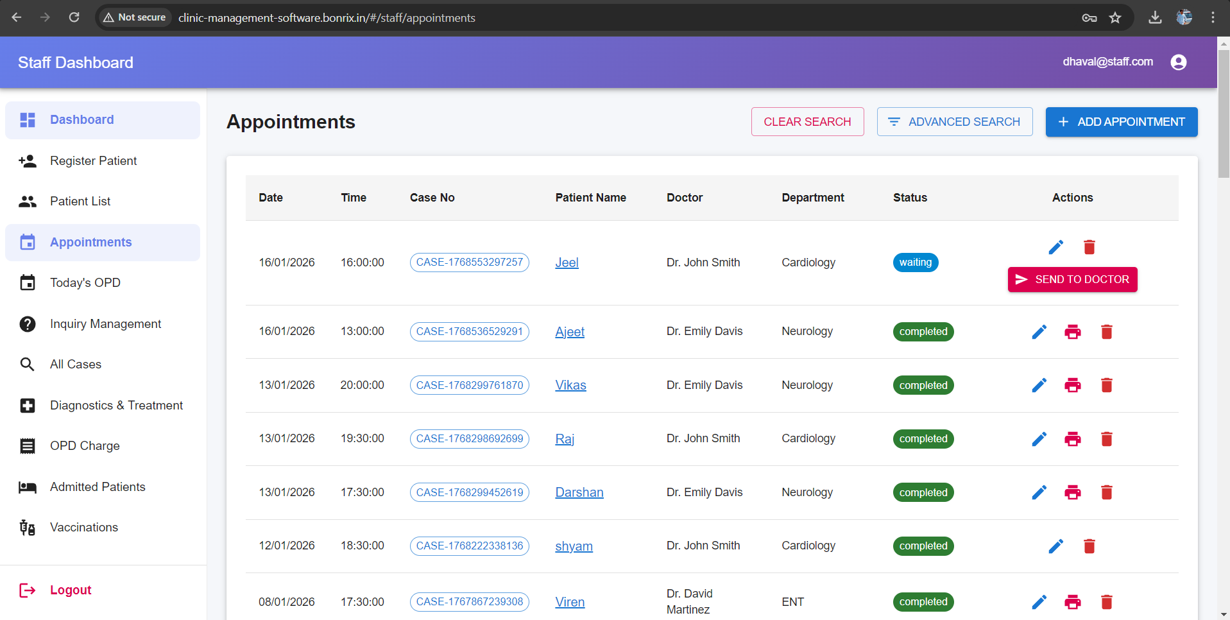The height and width of the screenshot is (620, 1230).
Task: Click the account circle icon top right
Action: (x=1179, y=62)
